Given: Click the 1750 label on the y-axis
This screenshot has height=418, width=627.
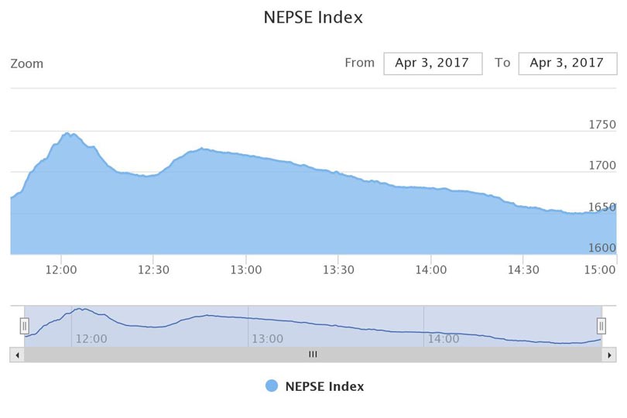Looking at the screenshot, I should coord(601,125).
